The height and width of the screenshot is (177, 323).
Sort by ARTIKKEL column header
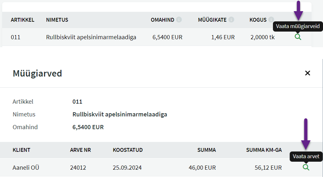[x=22, y=20]
